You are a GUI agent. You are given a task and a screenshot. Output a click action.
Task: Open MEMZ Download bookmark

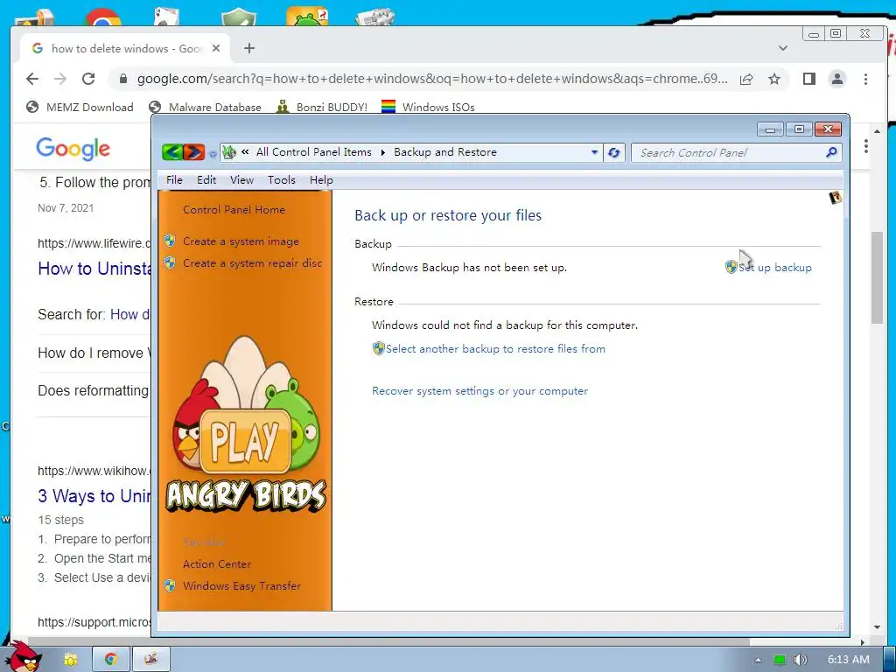click(80, 107)
